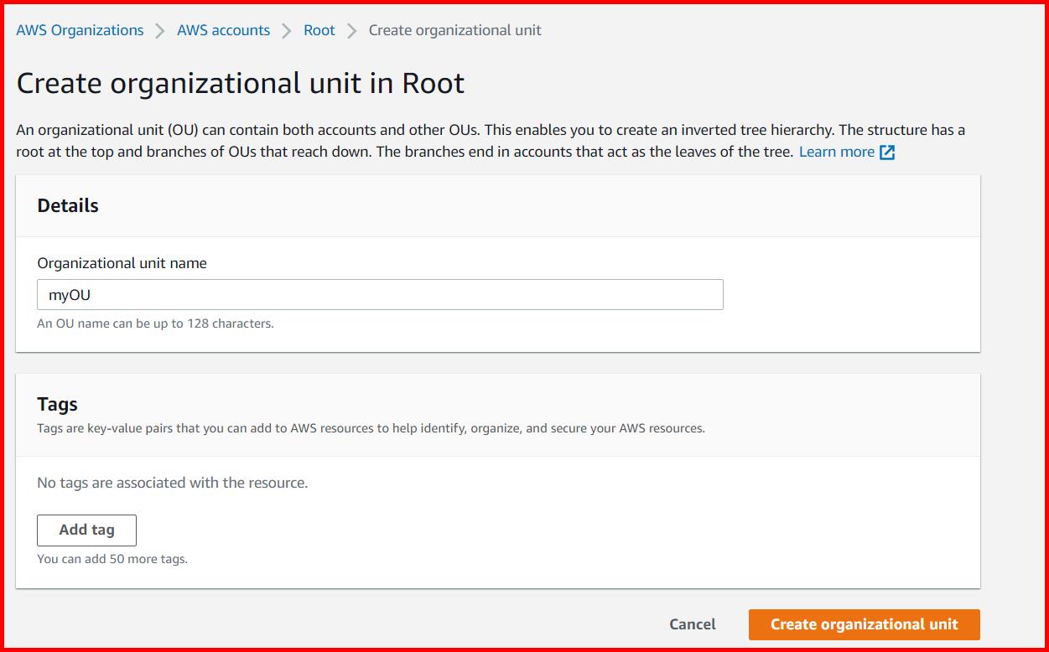The height and width of the screenshot is (652, 1049).
Task: Click the Details section header
Action: pyautogui.click(x=67, y=205)
